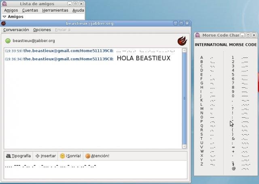
Task: Open the Insertar menu button
Action: 46,156
